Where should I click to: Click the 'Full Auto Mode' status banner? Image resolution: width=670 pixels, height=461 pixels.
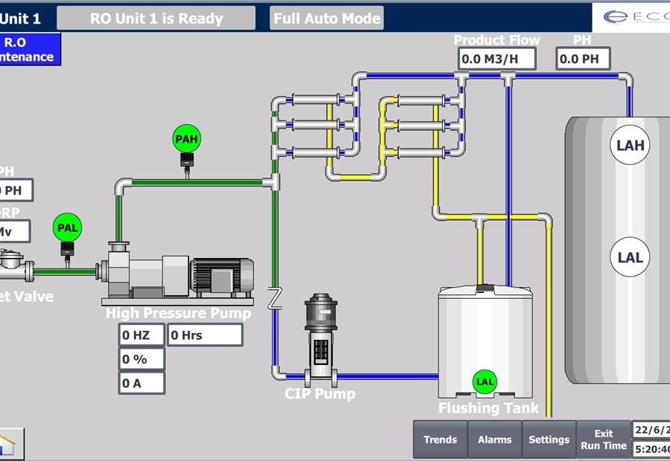[x=327, y=19]
